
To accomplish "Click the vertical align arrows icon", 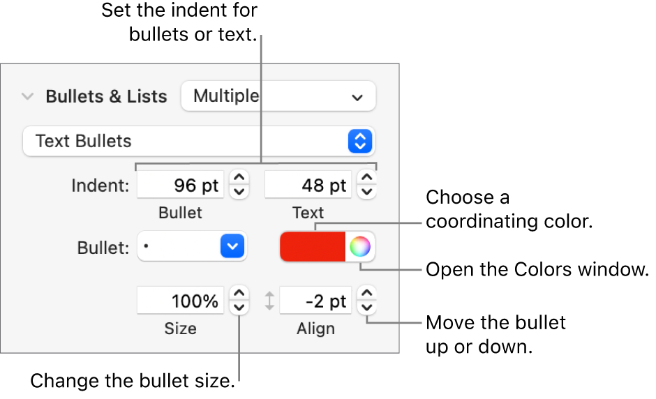I will pyautogui.click(x=269, y=301).
